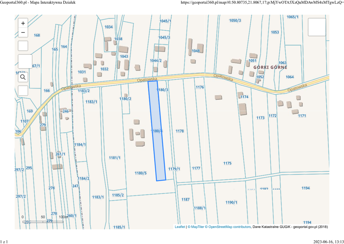Select parcel 1190/1 on the map
This screenshot has height=244, width=344.
(x=231, y=202)
